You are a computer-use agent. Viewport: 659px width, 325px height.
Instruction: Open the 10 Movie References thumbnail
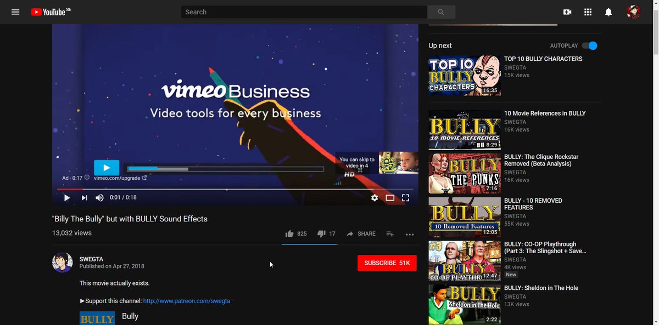[x=465, y=130]
